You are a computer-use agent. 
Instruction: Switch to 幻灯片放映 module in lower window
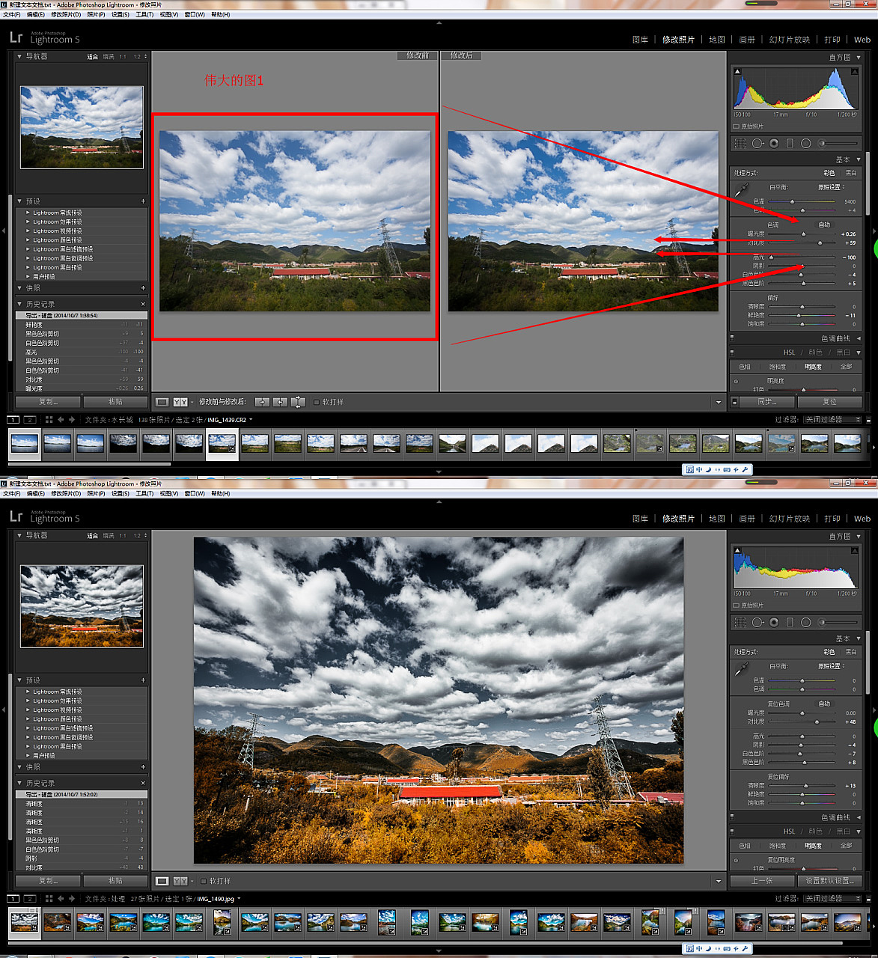click(790, 518)
